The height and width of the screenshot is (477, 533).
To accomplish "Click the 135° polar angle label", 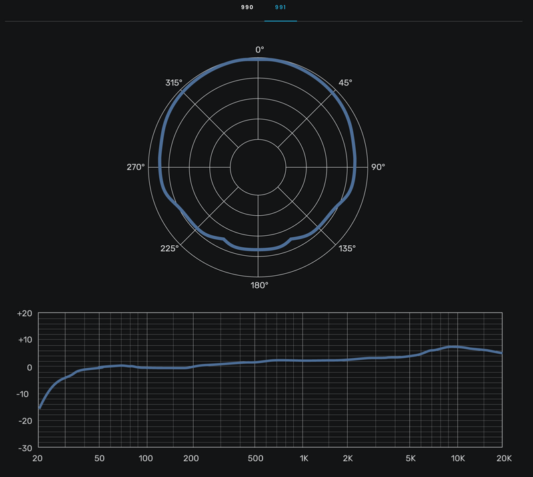I will click(x=347, y=248).
